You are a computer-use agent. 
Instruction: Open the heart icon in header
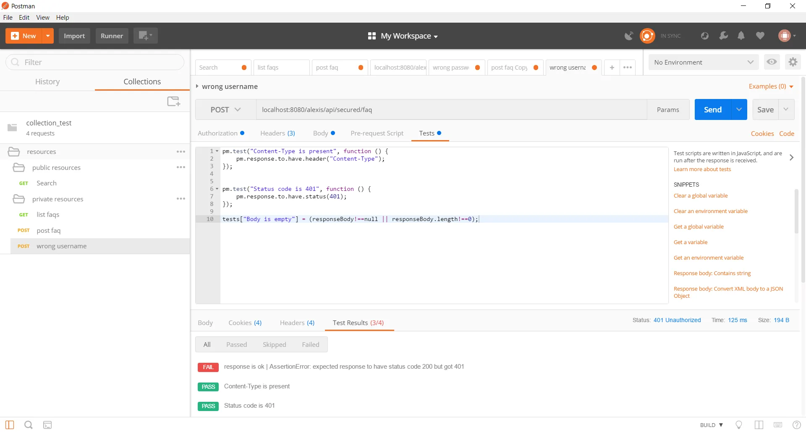point(760,36)
